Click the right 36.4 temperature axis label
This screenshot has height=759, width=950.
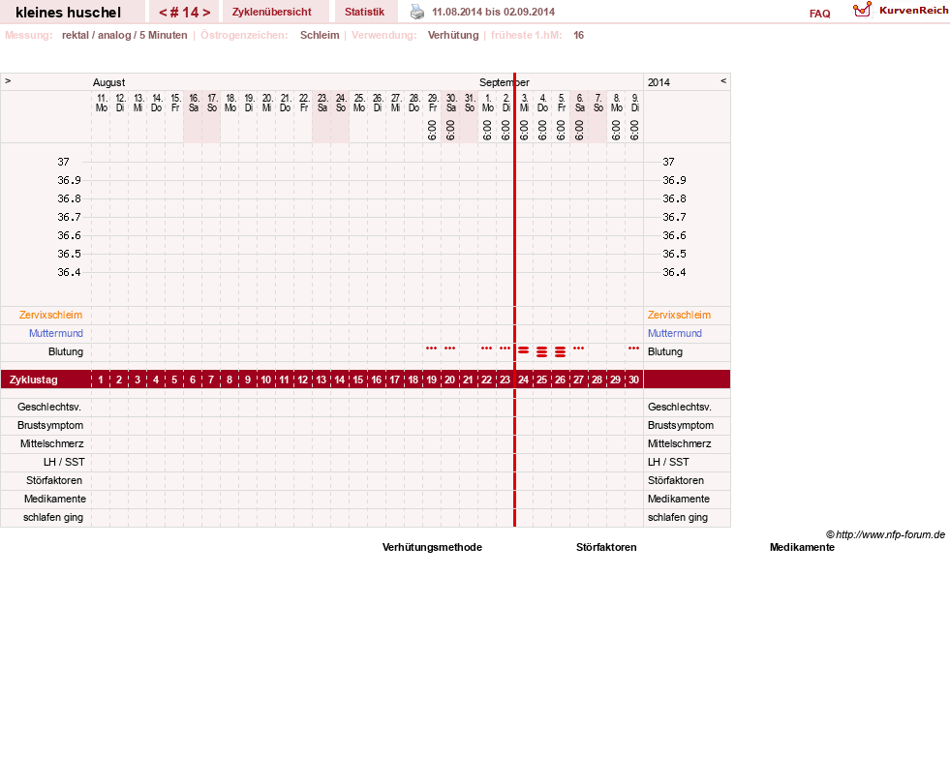674,273
